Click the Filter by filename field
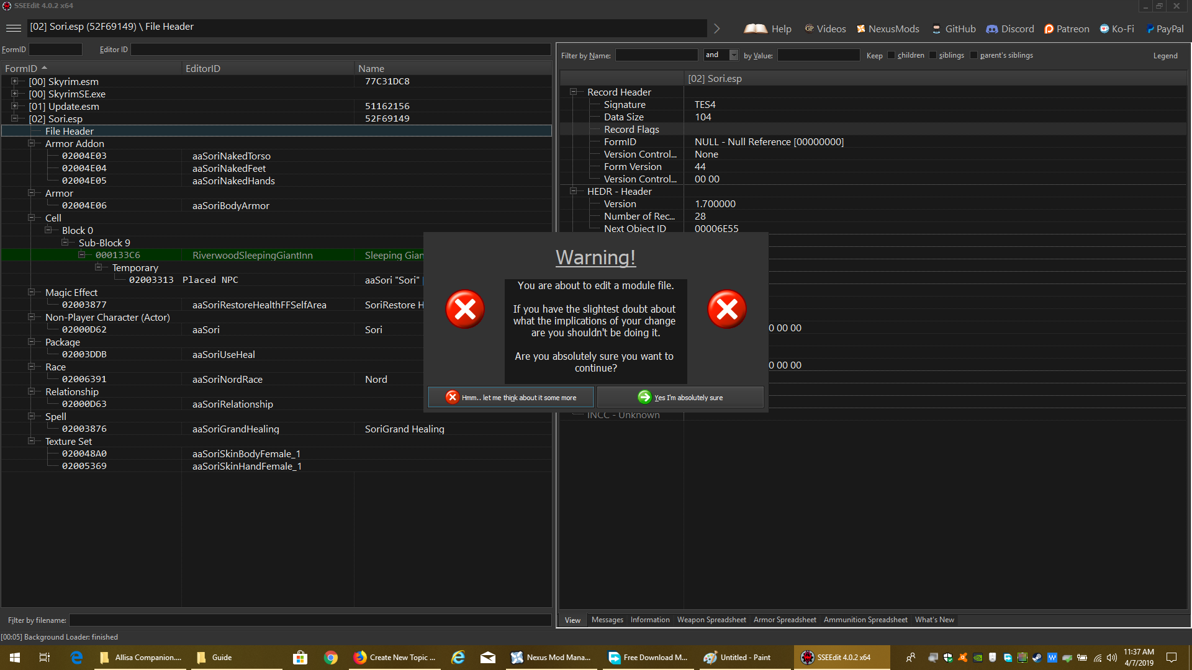This screenshot has height=670, width=1192. [310, 620]
